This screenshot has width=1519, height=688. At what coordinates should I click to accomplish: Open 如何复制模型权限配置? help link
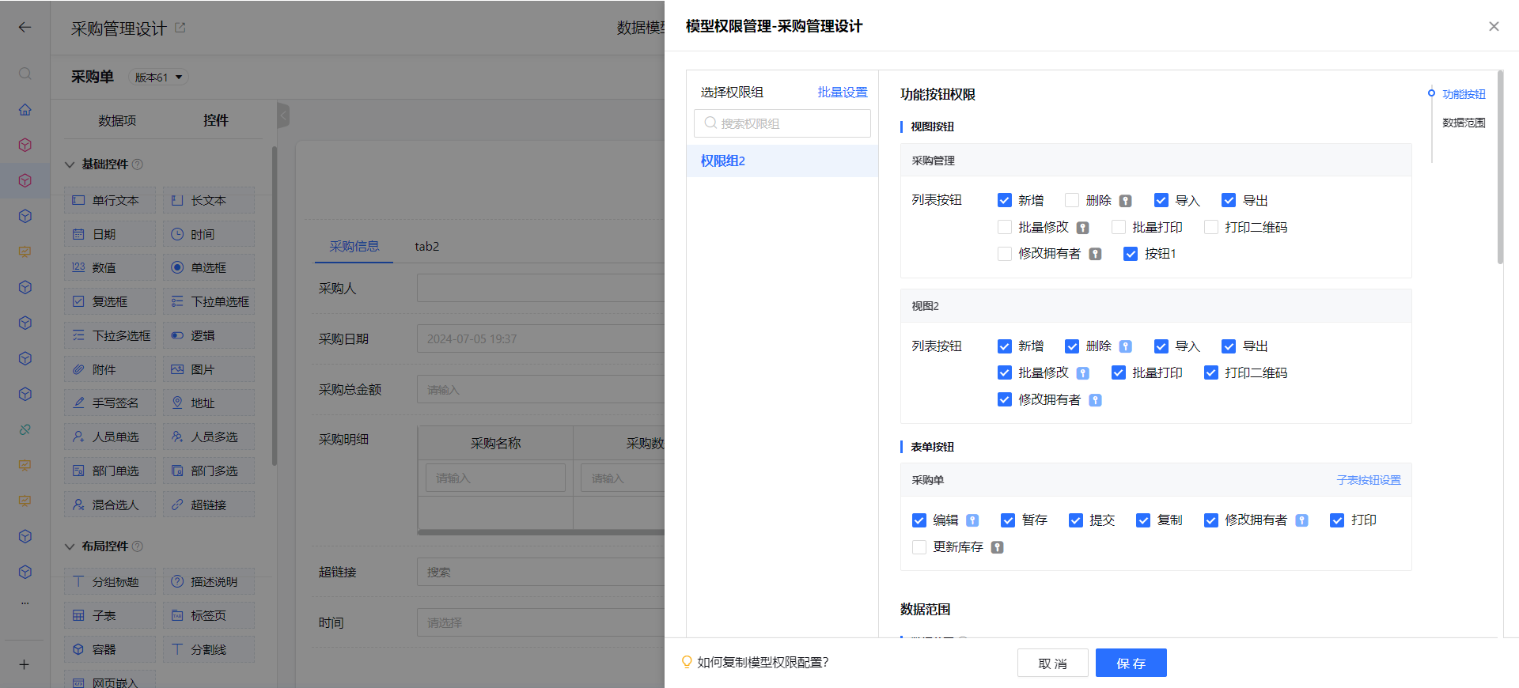(763, 663)
